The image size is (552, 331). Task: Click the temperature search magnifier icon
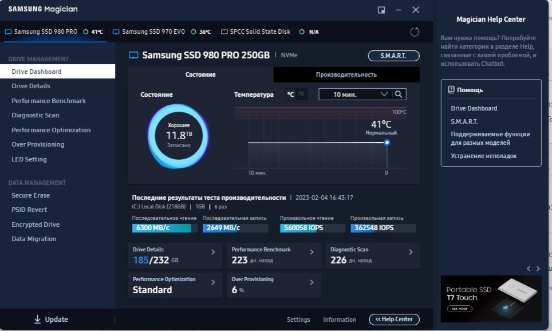(x=399, y=94)
